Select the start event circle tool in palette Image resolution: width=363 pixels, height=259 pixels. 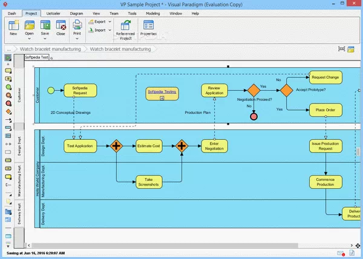click(8, 87)
